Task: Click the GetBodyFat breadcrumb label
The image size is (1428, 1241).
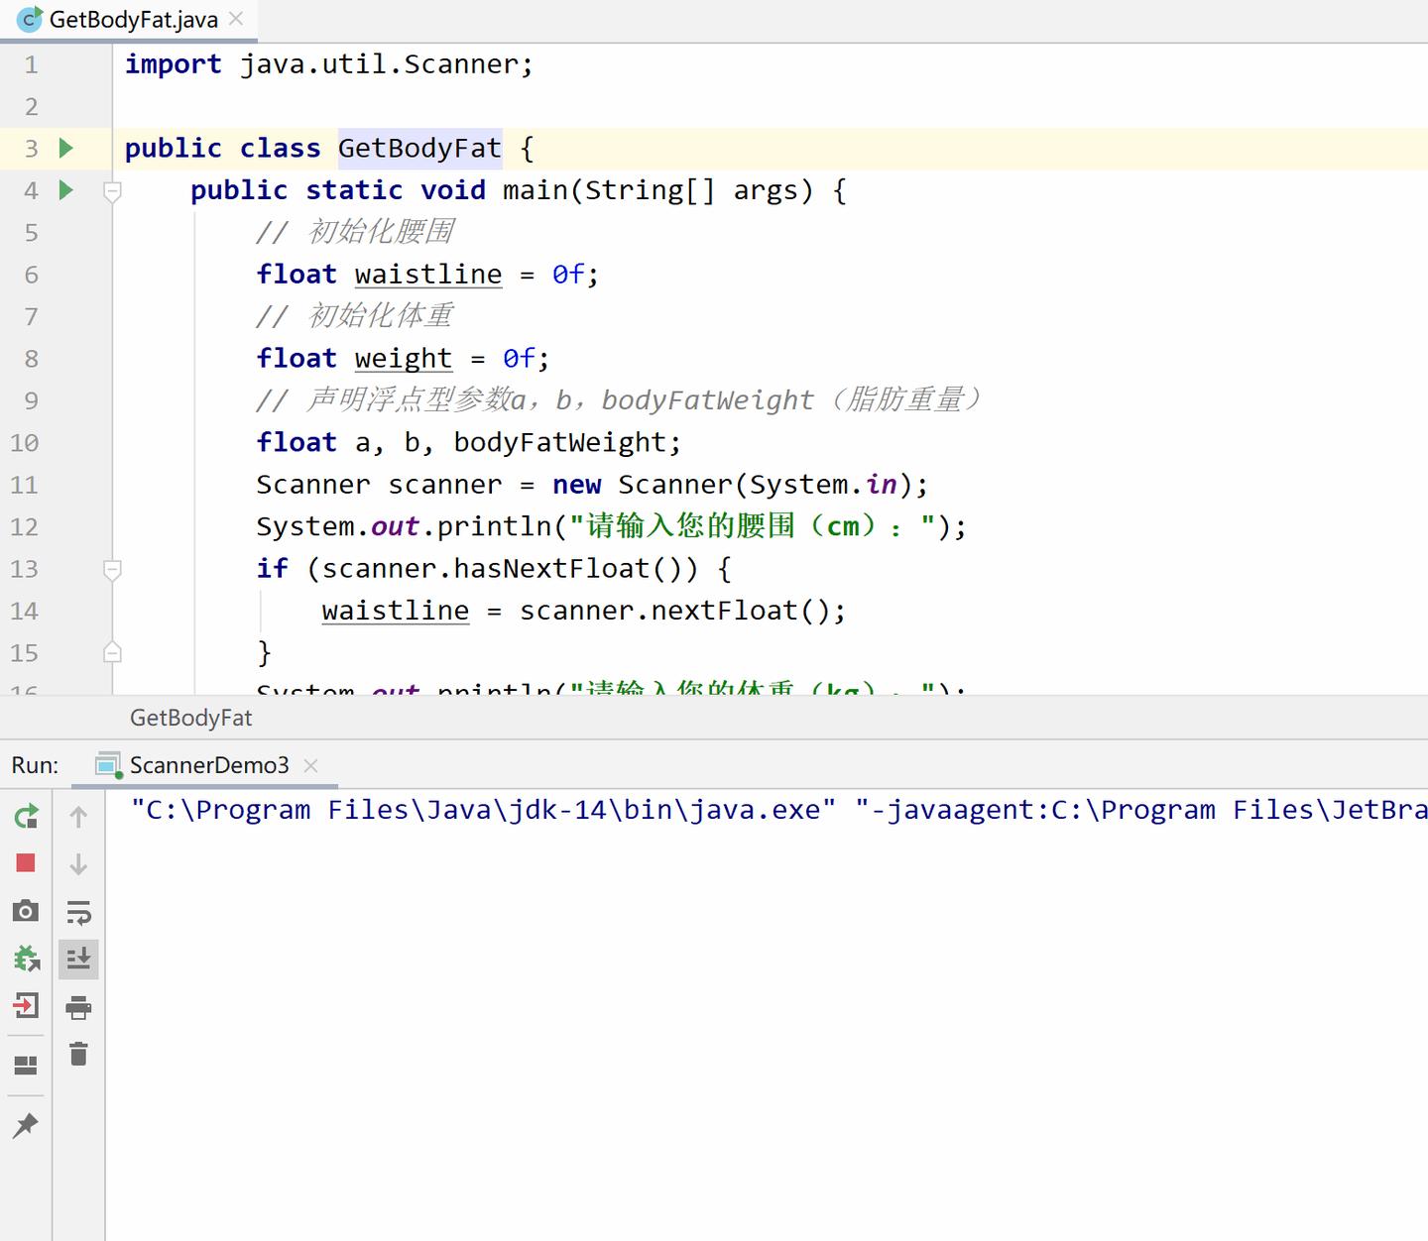Action: click(x=190, y=718)
